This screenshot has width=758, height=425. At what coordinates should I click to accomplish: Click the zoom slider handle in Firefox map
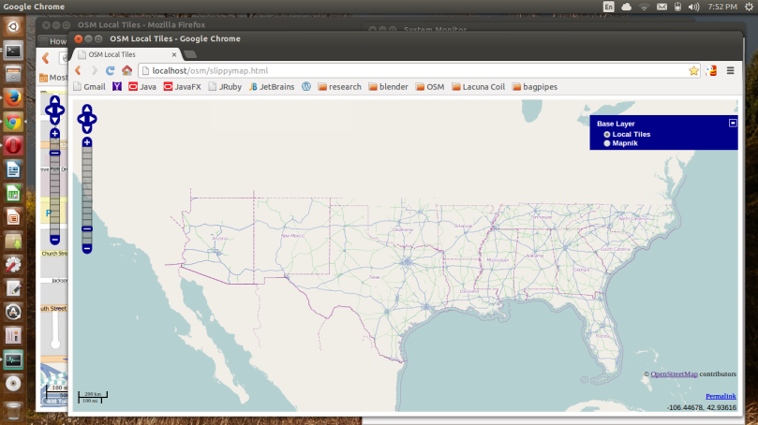(x=54, y=154)
